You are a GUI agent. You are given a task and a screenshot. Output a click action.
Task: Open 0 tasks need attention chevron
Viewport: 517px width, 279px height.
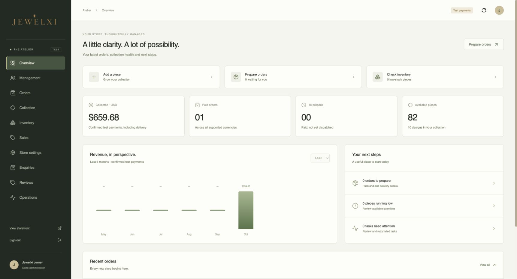coord(494,229)
